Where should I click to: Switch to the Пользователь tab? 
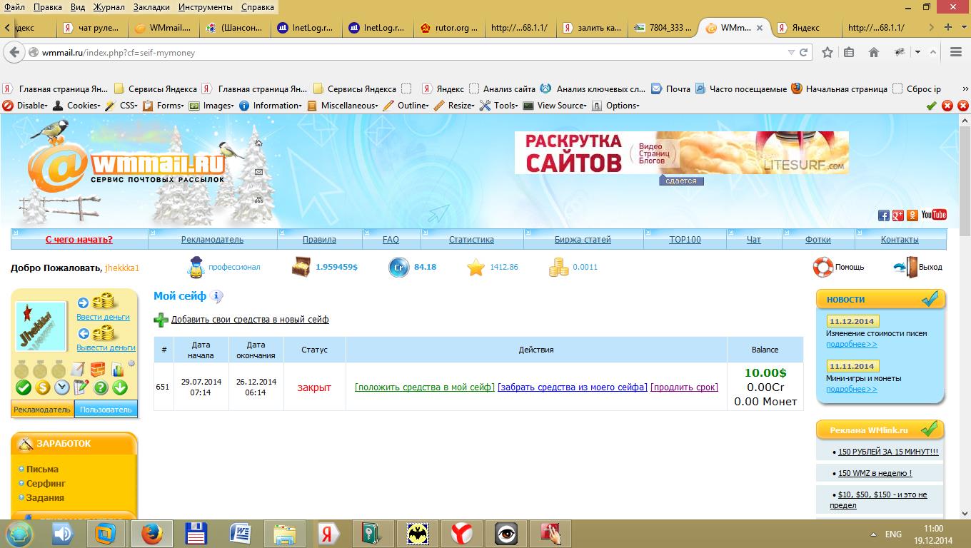106,410
